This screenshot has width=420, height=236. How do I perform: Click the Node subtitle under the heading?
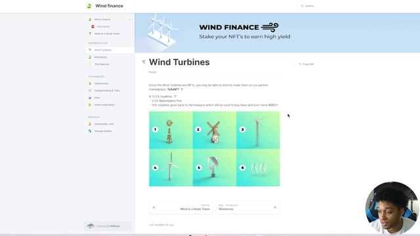pyautogui.click(x=152, y=72)
